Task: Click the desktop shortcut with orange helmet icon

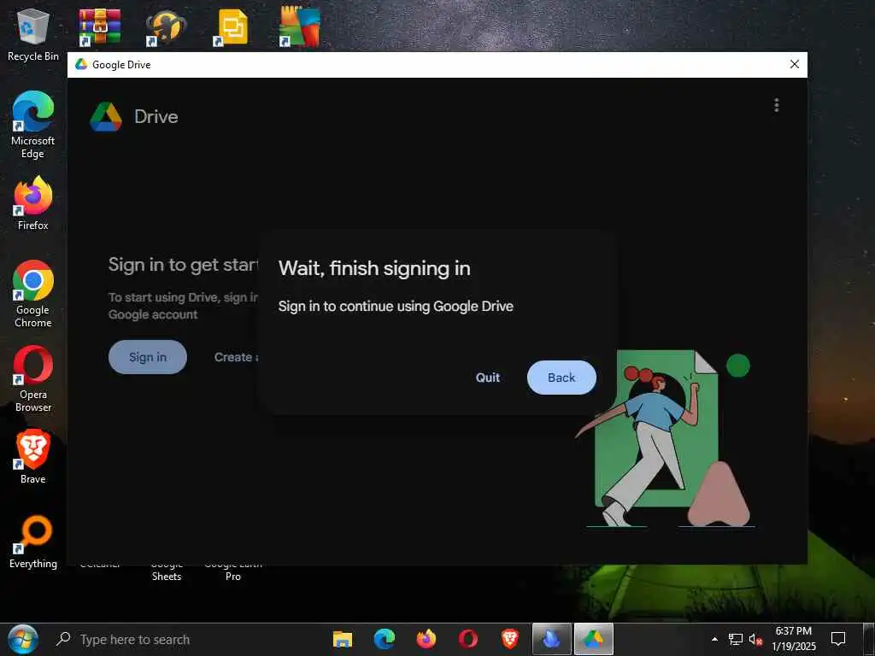Action: (x=166, y=26)
